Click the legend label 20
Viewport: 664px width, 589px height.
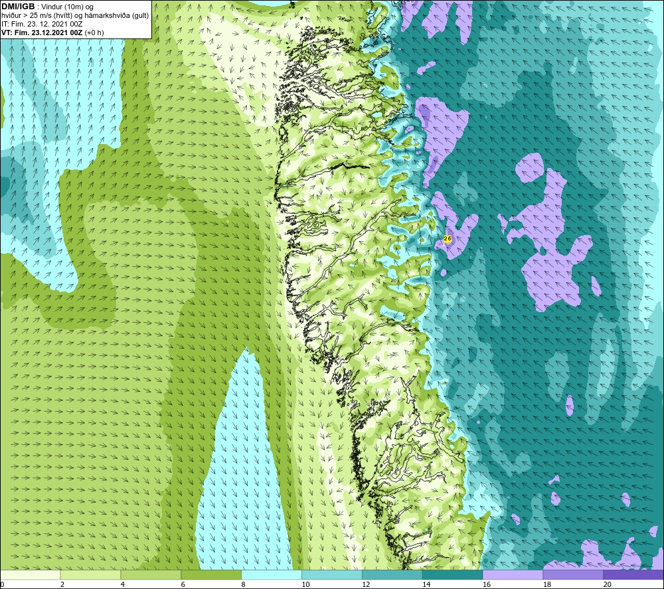pyautogui.click(x=608, y=584)
